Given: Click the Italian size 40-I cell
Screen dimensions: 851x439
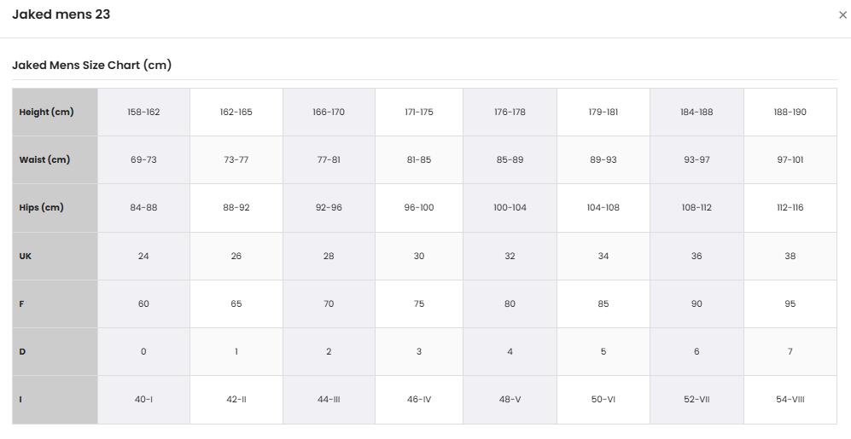Looking at the screenshot, I should point(143,400).
